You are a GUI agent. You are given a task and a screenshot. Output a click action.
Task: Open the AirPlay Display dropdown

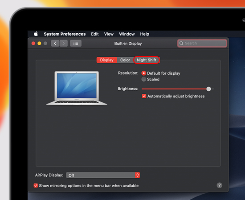click(103, 175)
